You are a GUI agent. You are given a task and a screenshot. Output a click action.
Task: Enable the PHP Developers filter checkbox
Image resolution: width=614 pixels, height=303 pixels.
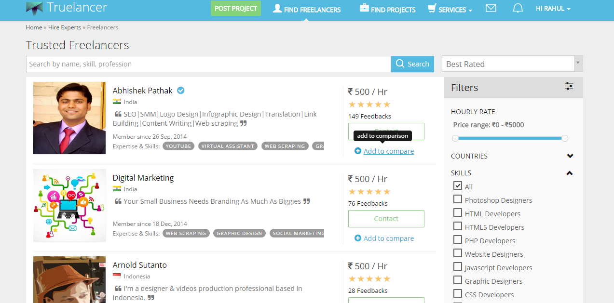[458, 240]
